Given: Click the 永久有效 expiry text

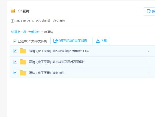Looking at the screenshot, I should (59, 21).
